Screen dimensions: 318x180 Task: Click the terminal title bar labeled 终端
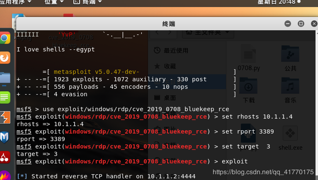click(168, 24)
